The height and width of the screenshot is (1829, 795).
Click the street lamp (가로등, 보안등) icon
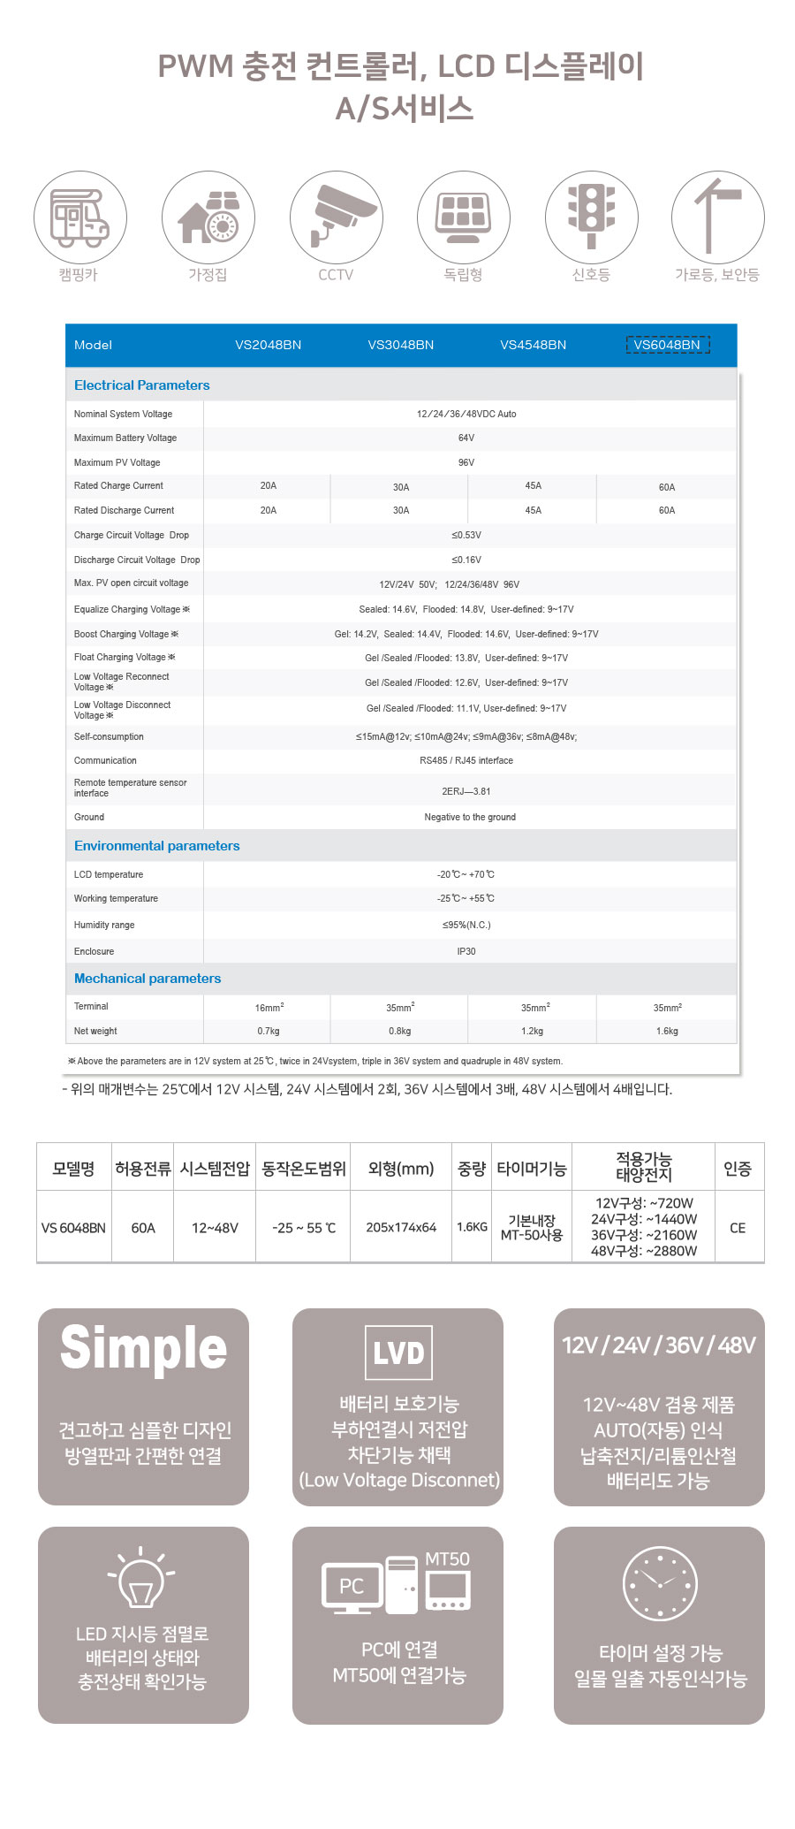point(717,217)
